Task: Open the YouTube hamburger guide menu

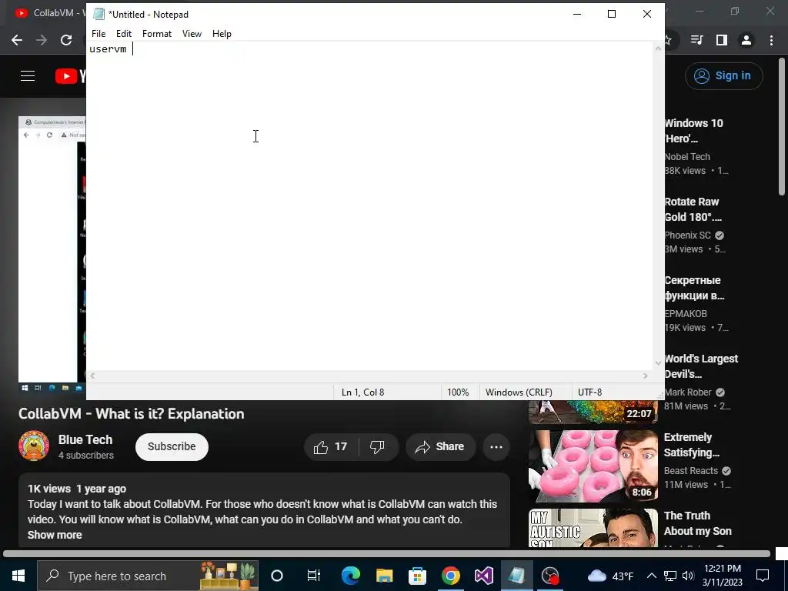Action: (28, 76)
